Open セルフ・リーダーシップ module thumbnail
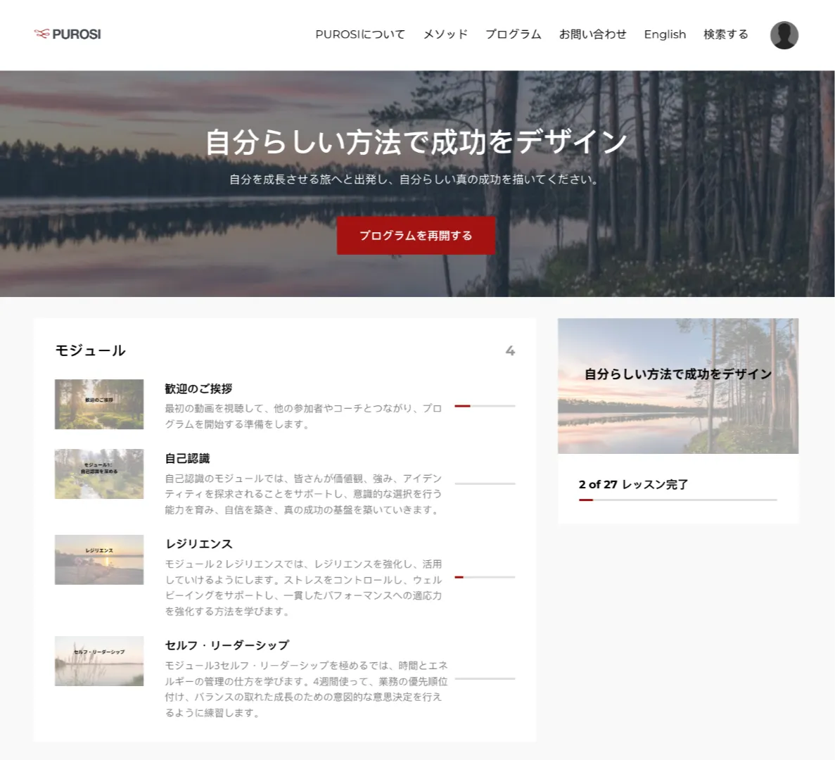 (x=99, y=661)
